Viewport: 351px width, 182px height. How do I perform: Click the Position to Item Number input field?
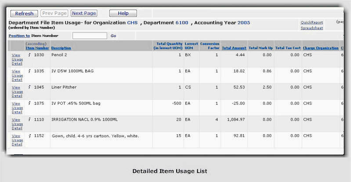90,36
